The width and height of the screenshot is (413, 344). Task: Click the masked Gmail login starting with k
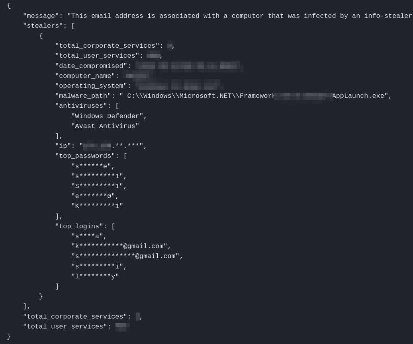pos(119,246)
